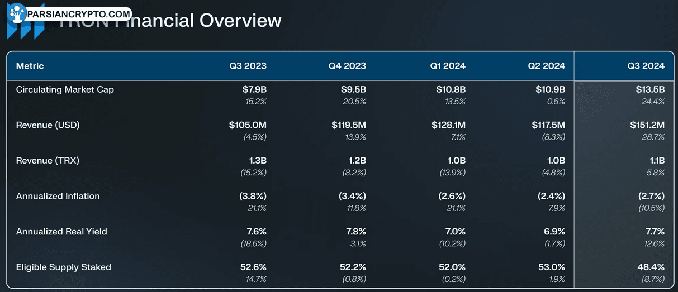Click the "12.6%" change under 7.7%
678x292 pixels.
click(x=655, y=244)
